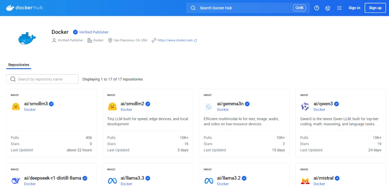
Task: Click 'Displaying 1 to 17 of 17 repositories'
Action: (x=112, y=79)
